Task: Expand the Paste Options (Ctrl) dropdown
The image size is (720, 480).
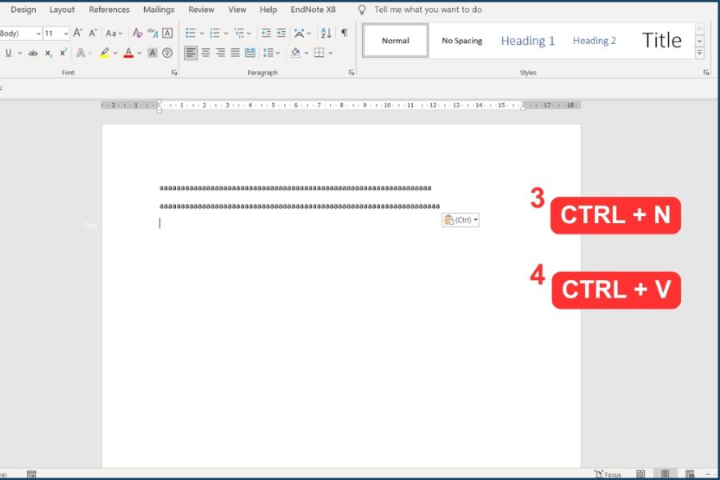Action: click(x=476, y=220)
